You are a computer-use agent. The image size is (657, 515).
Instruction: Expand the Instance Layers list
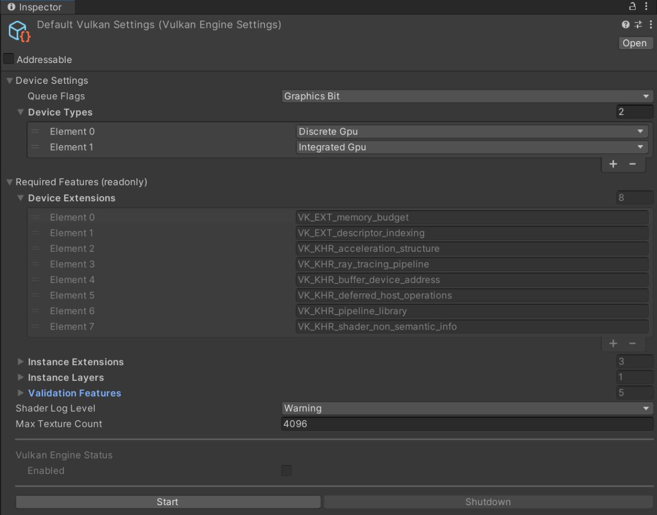point(21,378)
